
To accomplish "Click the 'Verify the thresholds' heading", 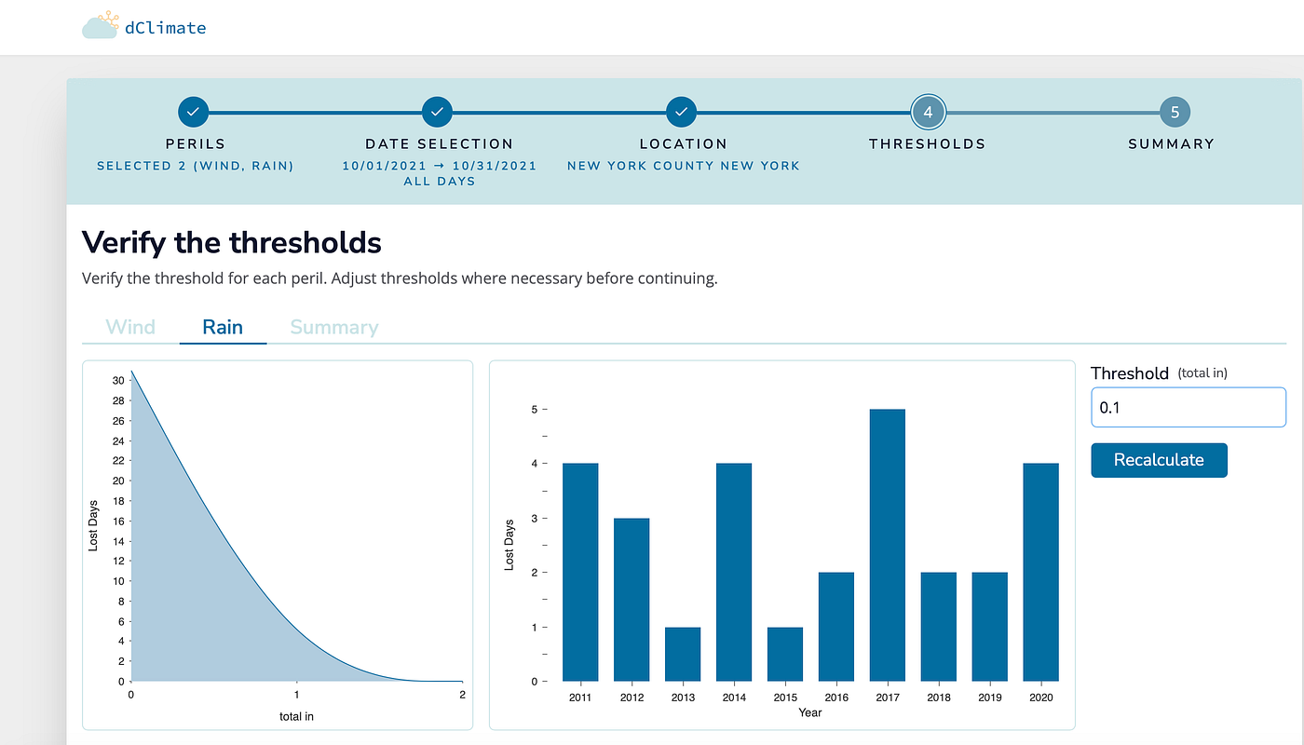I will (232, 243).
